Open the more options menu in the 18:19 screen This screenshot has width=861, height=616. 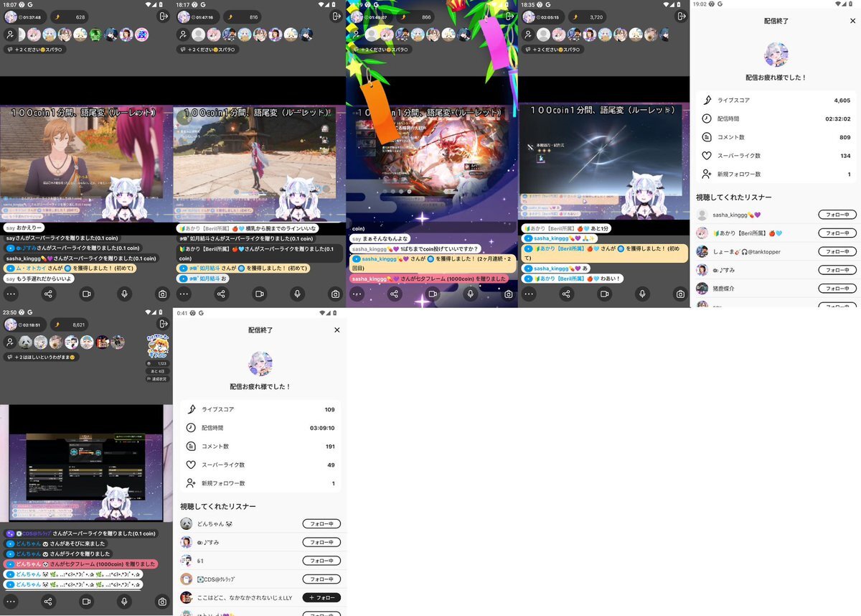pyautogui.click(x=357, y=294)
